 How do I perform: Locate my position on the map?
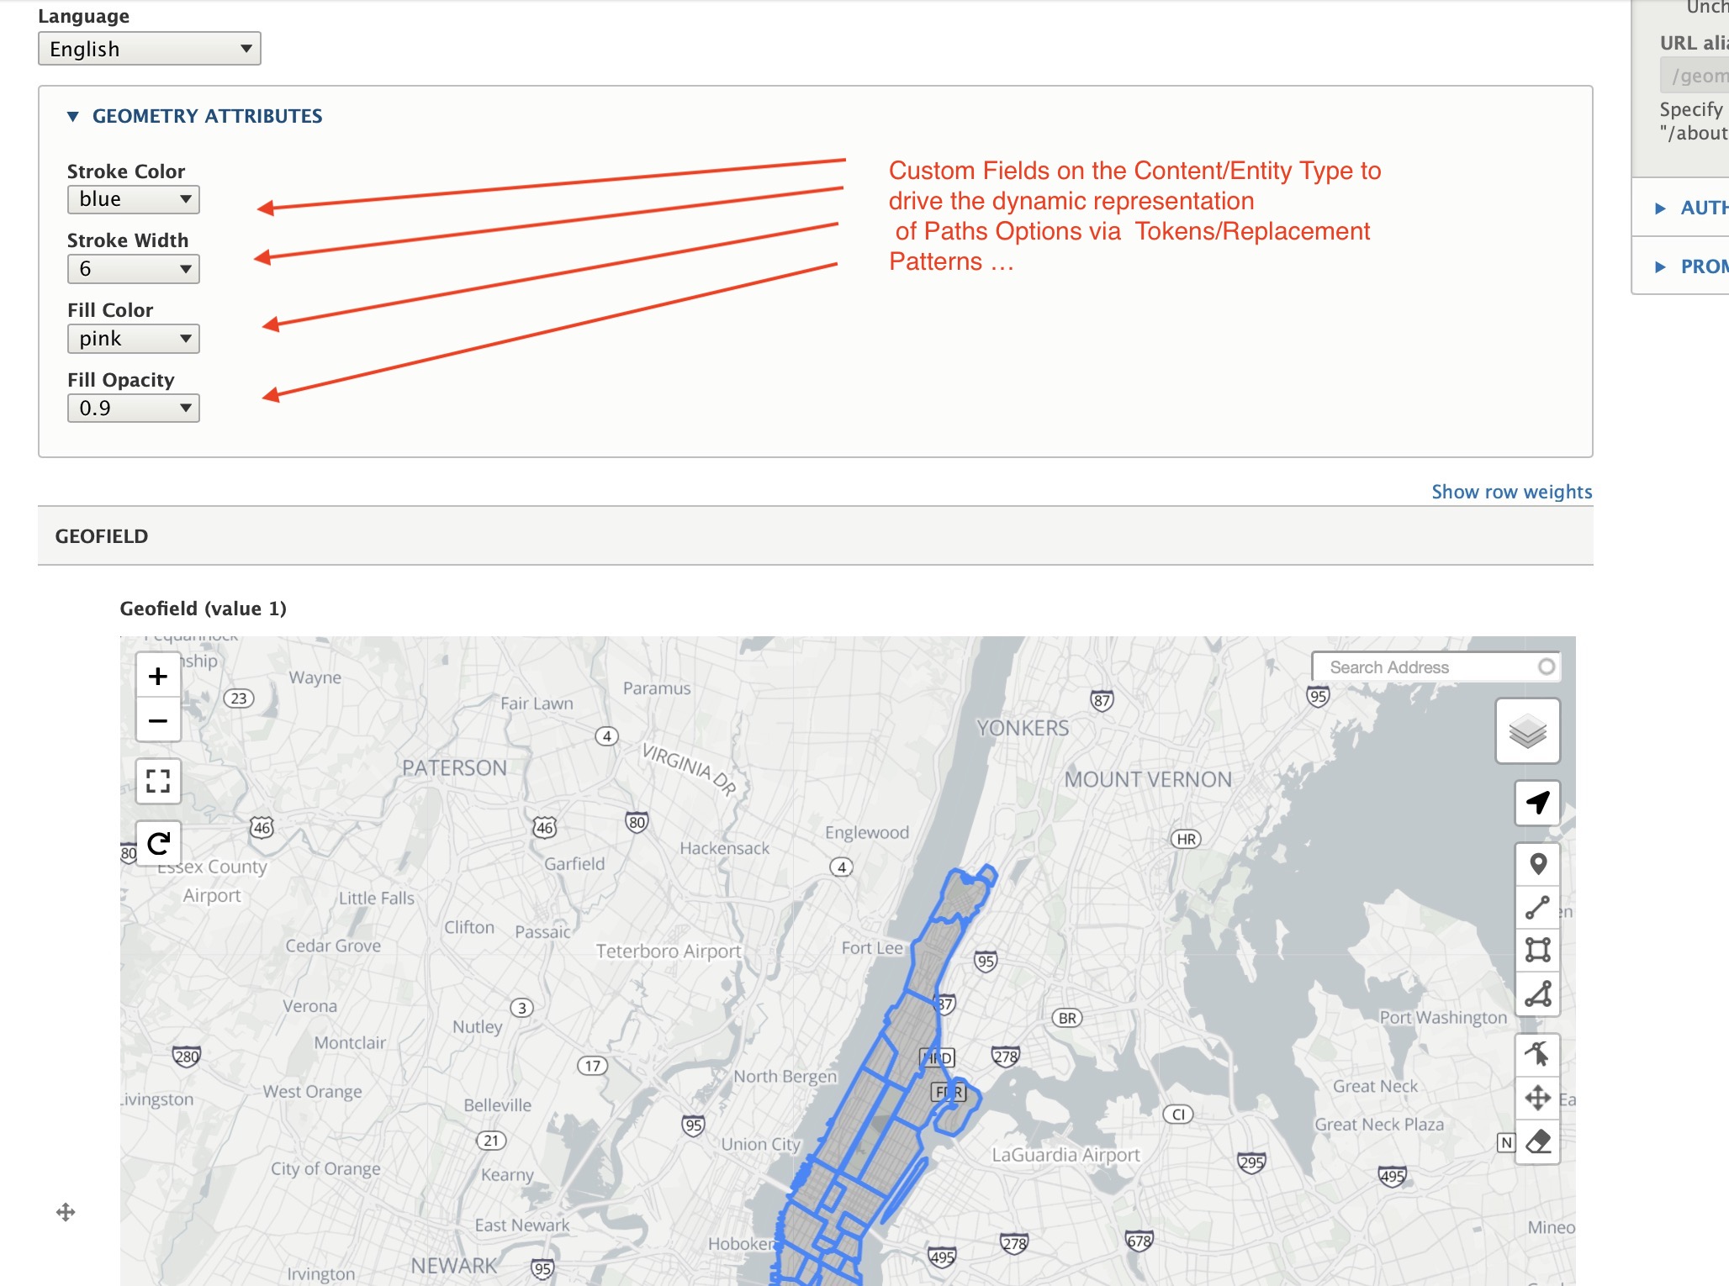click(1537, 803)
